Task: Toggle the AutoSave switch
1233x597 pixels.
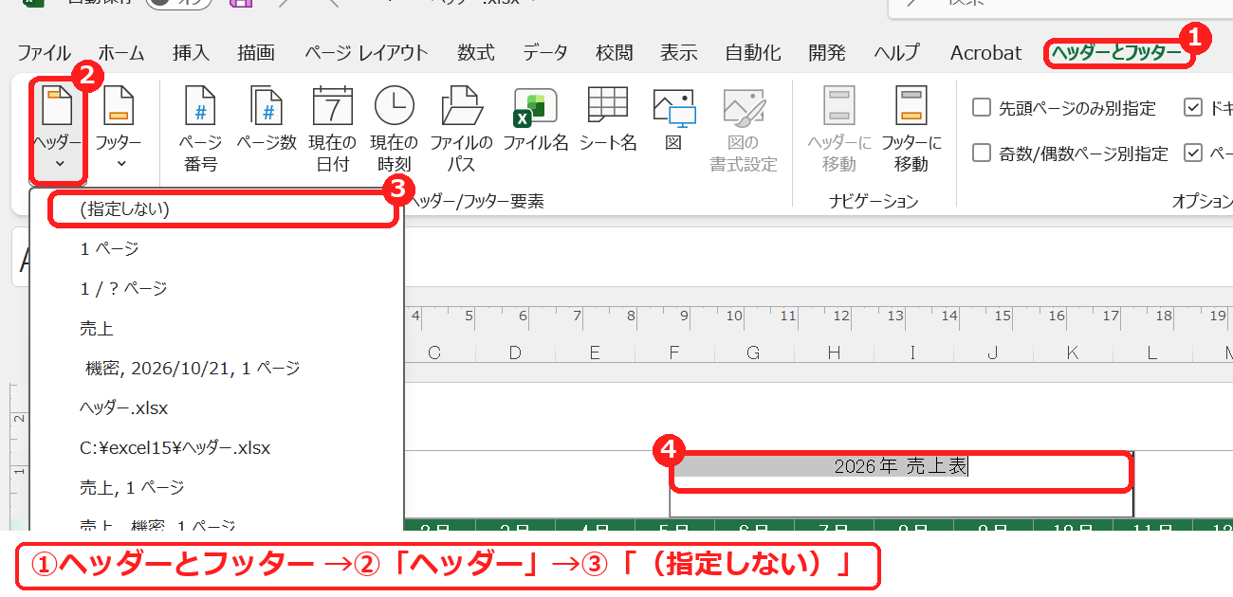Action: (180, 5)
